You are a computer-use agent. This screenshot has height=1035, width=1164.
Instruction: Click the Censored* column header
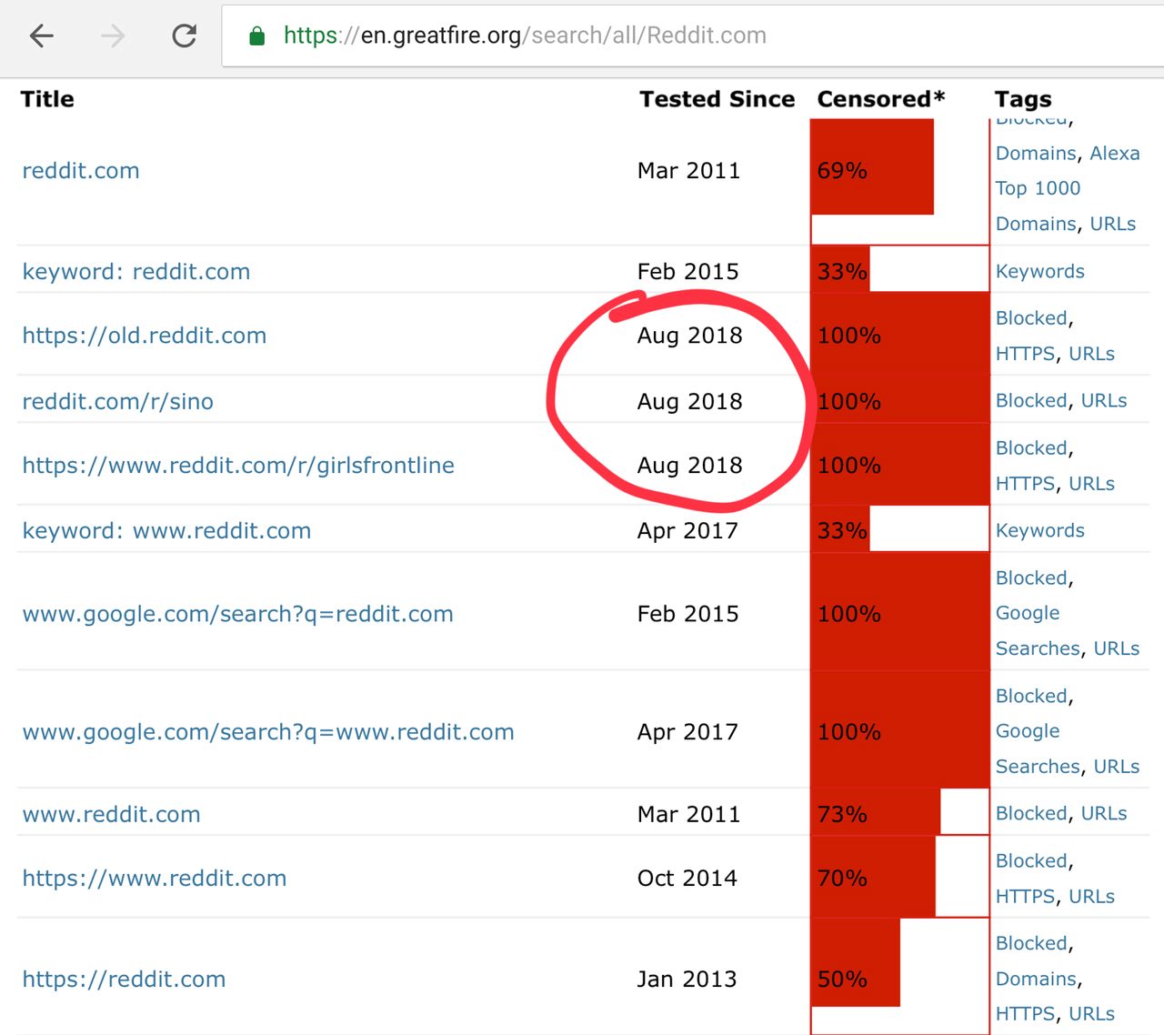coord(881,99)
